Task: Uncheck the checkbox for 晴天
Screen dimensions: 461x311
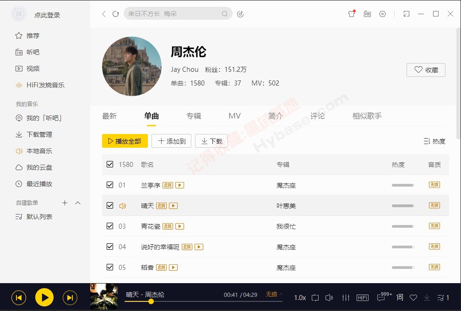Action: pos(110,205)
